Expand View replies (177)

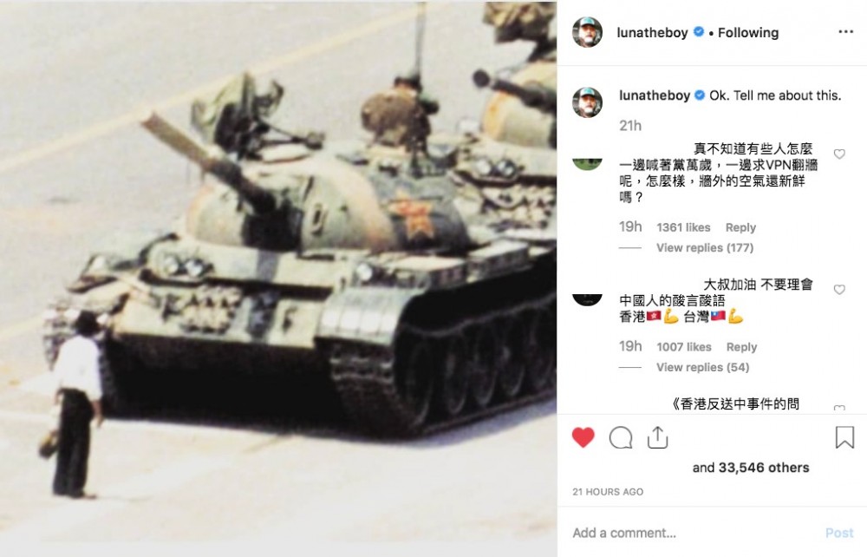click(704, 248)
